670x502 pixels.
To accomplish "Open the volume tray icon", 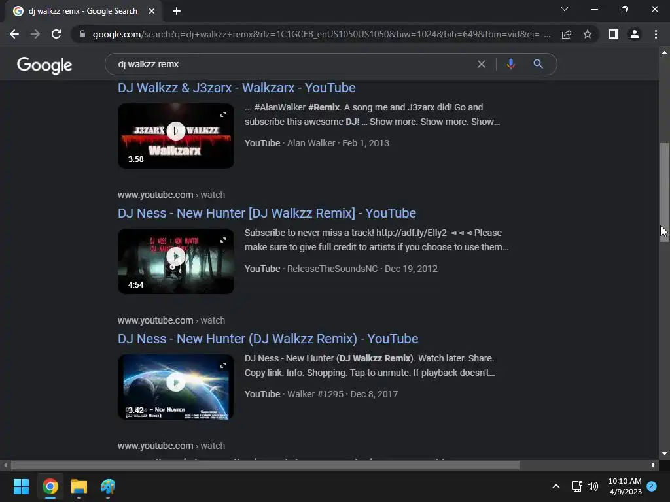I will [x=593, y=486].
